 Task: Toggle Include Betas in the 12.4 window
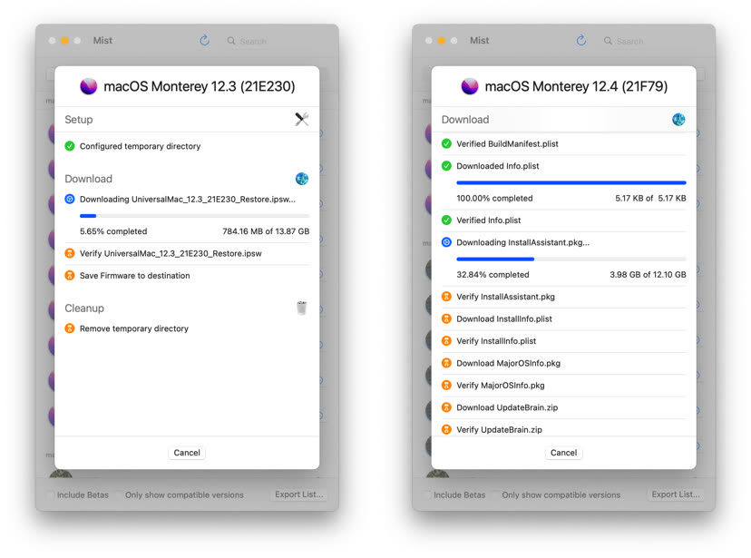point(427,494)
